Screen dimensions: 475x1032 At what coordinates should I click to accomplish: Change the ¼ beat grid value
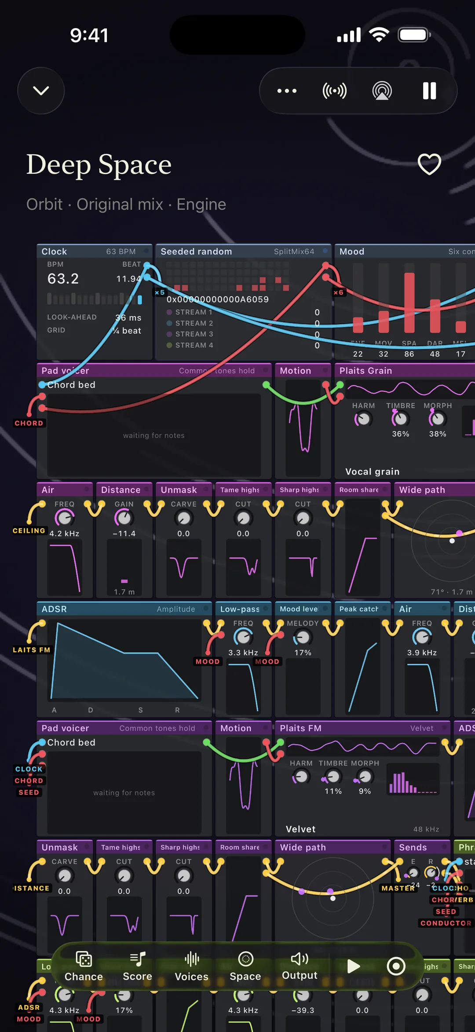128,330
